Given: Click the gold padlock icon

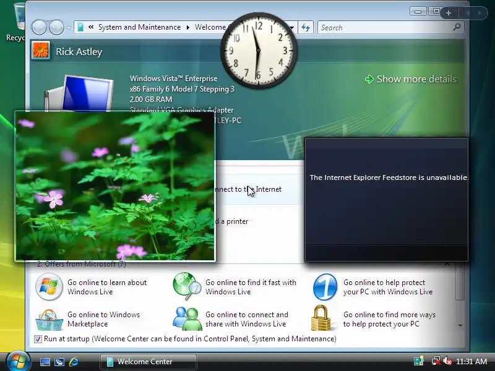Looking at the screenshot, I should click(321, 318).
